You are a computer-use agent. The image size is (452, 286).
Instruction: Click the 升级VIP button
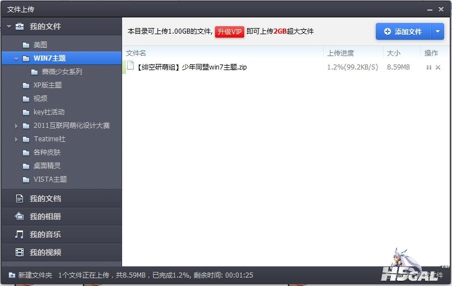[x=230, y=32]
